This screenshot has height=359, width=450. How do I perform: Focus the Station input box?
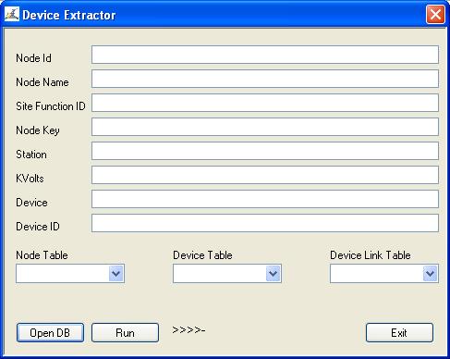click(x=265, y=151)
